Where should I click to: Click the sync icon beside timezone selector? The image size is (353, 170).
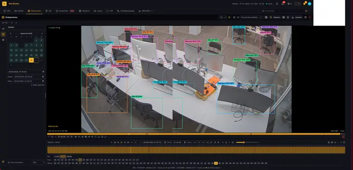237,17
